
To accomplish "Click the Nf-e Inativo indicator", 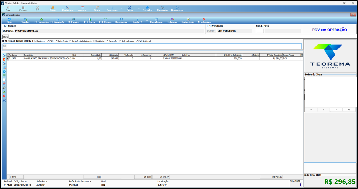I will (204, 21).
